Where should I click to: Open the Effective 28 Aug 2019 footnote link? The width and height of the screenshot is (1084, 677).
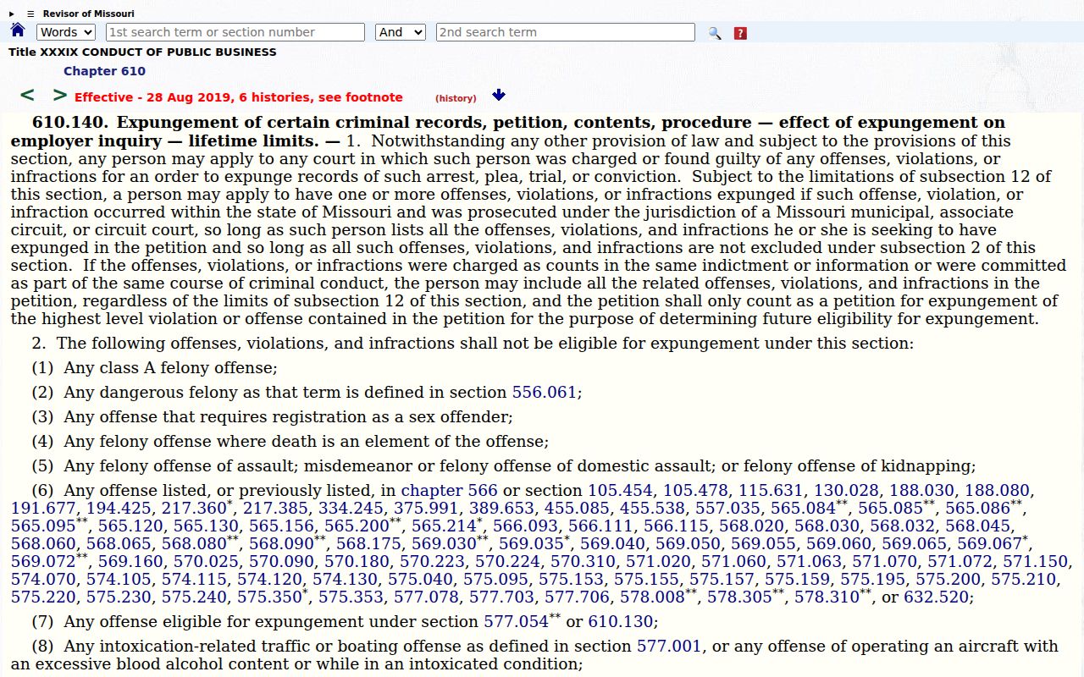coord(239,97)
